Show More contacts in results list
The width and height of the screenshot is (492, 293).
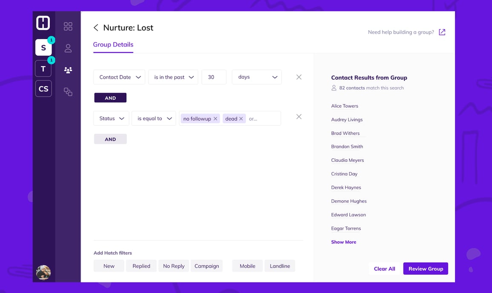pos(343,242)
